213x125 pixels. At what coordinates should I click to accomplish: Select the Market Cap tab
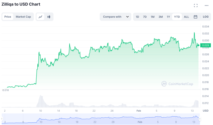pyautogui.click(x=23, y=17)
